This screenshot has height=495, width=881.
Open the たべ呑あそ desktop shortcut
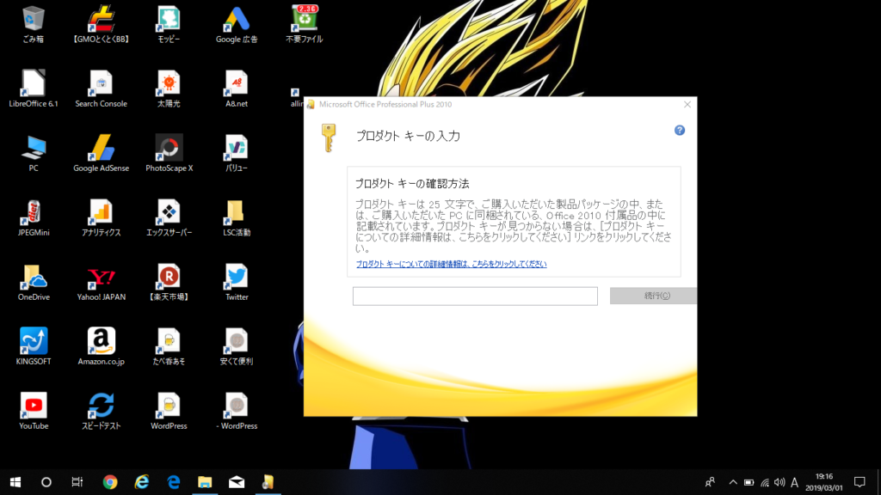(x=169, y=347)
